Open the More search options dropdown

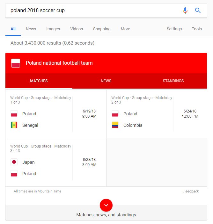tap(125, 29)
